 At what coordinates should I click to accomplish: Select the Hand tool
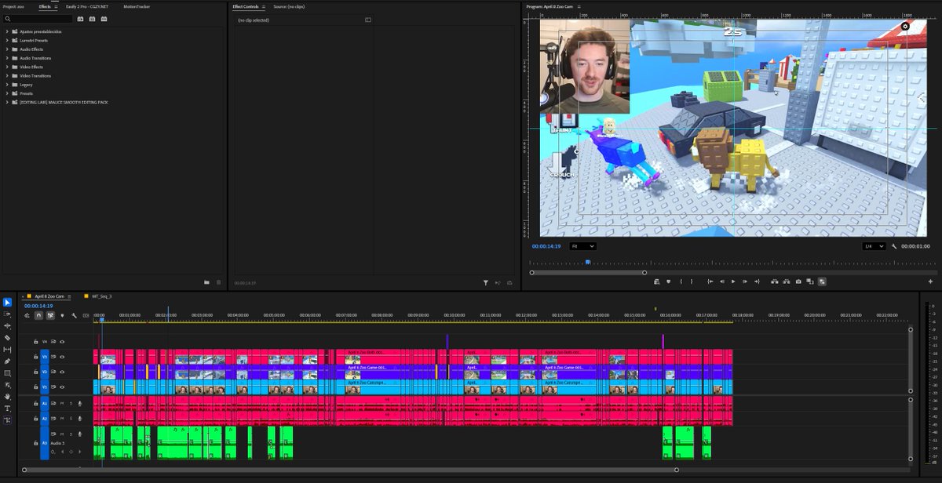(7, 397)
